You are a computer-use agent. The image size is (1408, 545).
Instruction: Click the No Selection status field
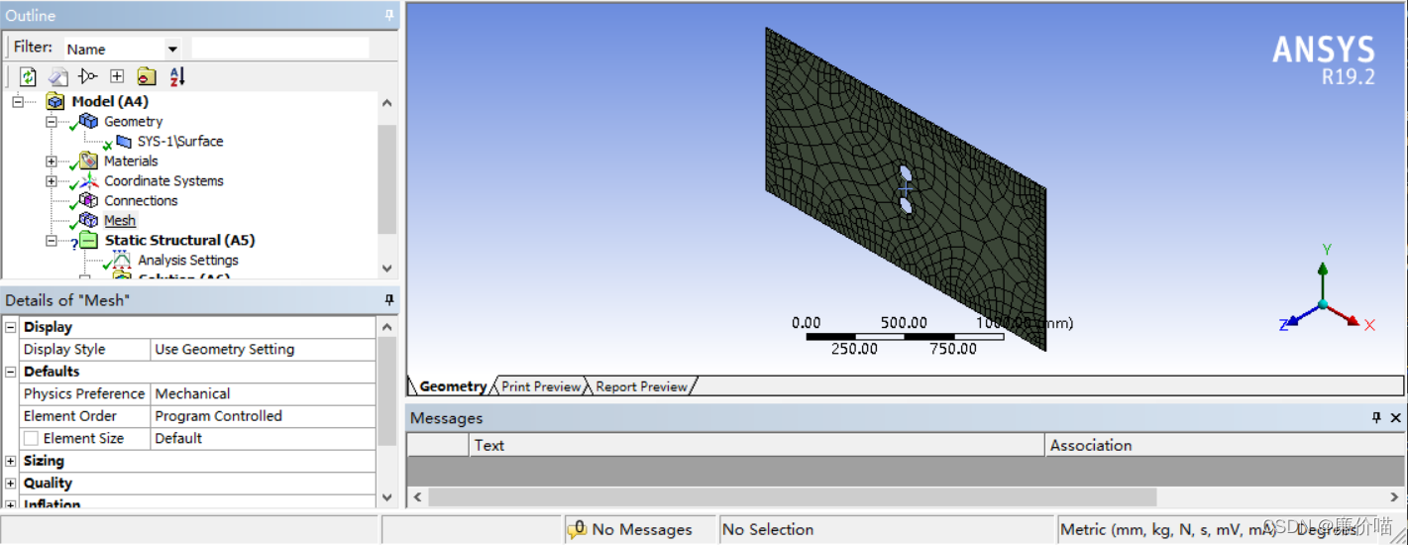click(x=886, y=529)
